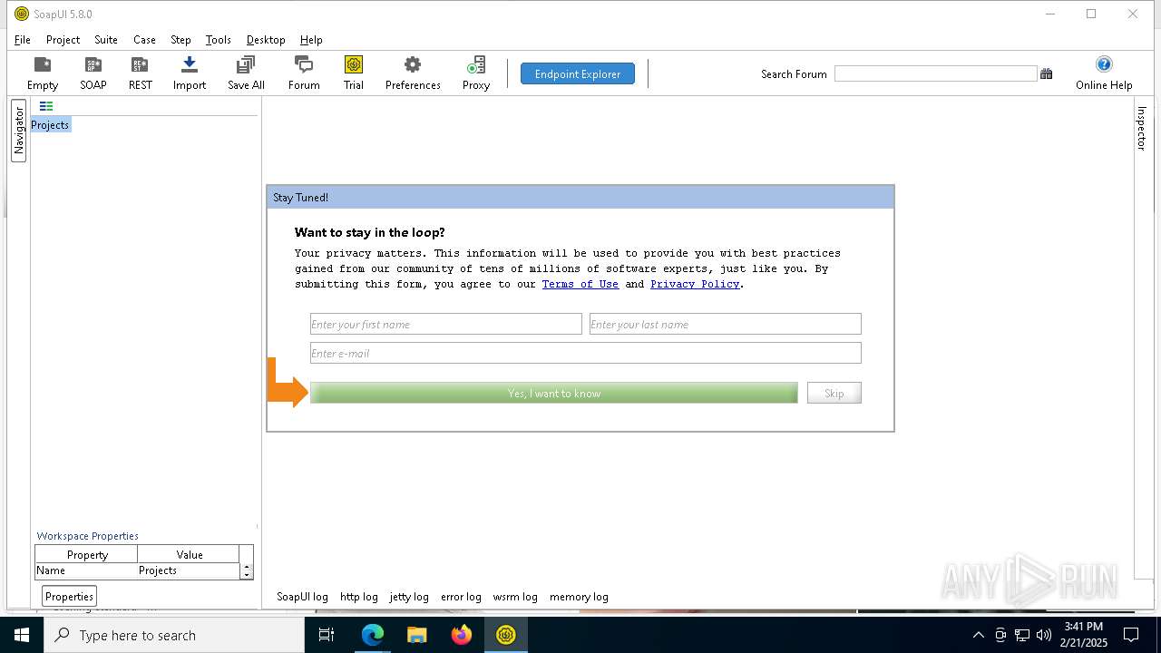Screen dimensions: 1161x653
Task: Skip the Stay Tuned form
Action: 834,393
